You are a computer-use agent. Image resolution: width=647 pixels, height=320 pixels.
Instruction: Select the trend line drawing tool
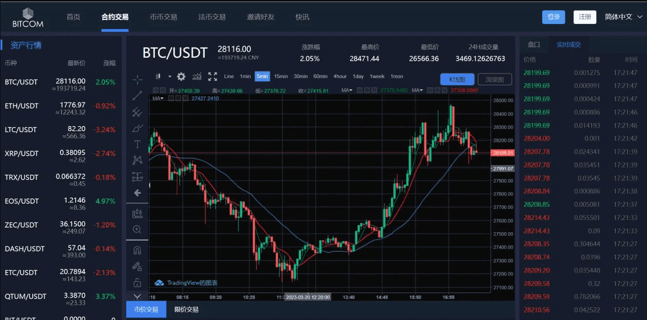(x=137, y=95)
